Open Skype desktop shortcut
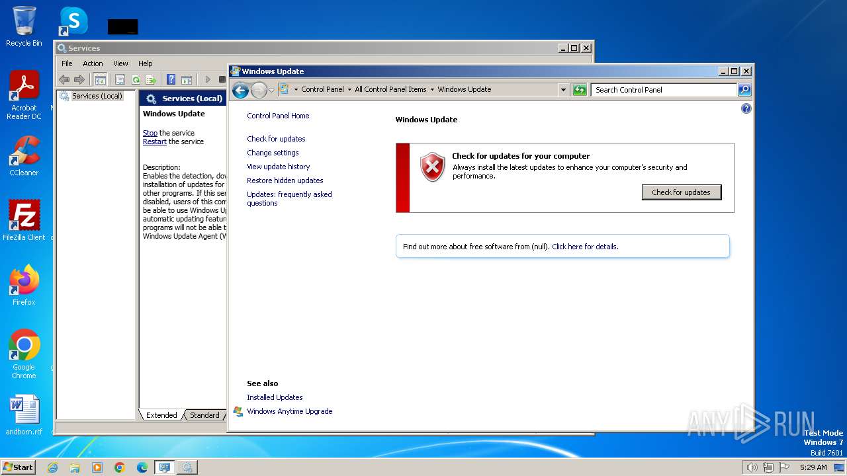847x476 pixels. (x=73, y=21)
